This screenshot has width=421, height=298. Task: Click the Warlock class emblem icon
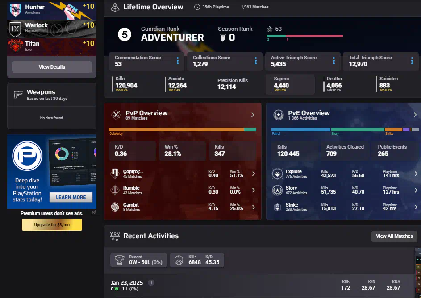tap(15, 28)
